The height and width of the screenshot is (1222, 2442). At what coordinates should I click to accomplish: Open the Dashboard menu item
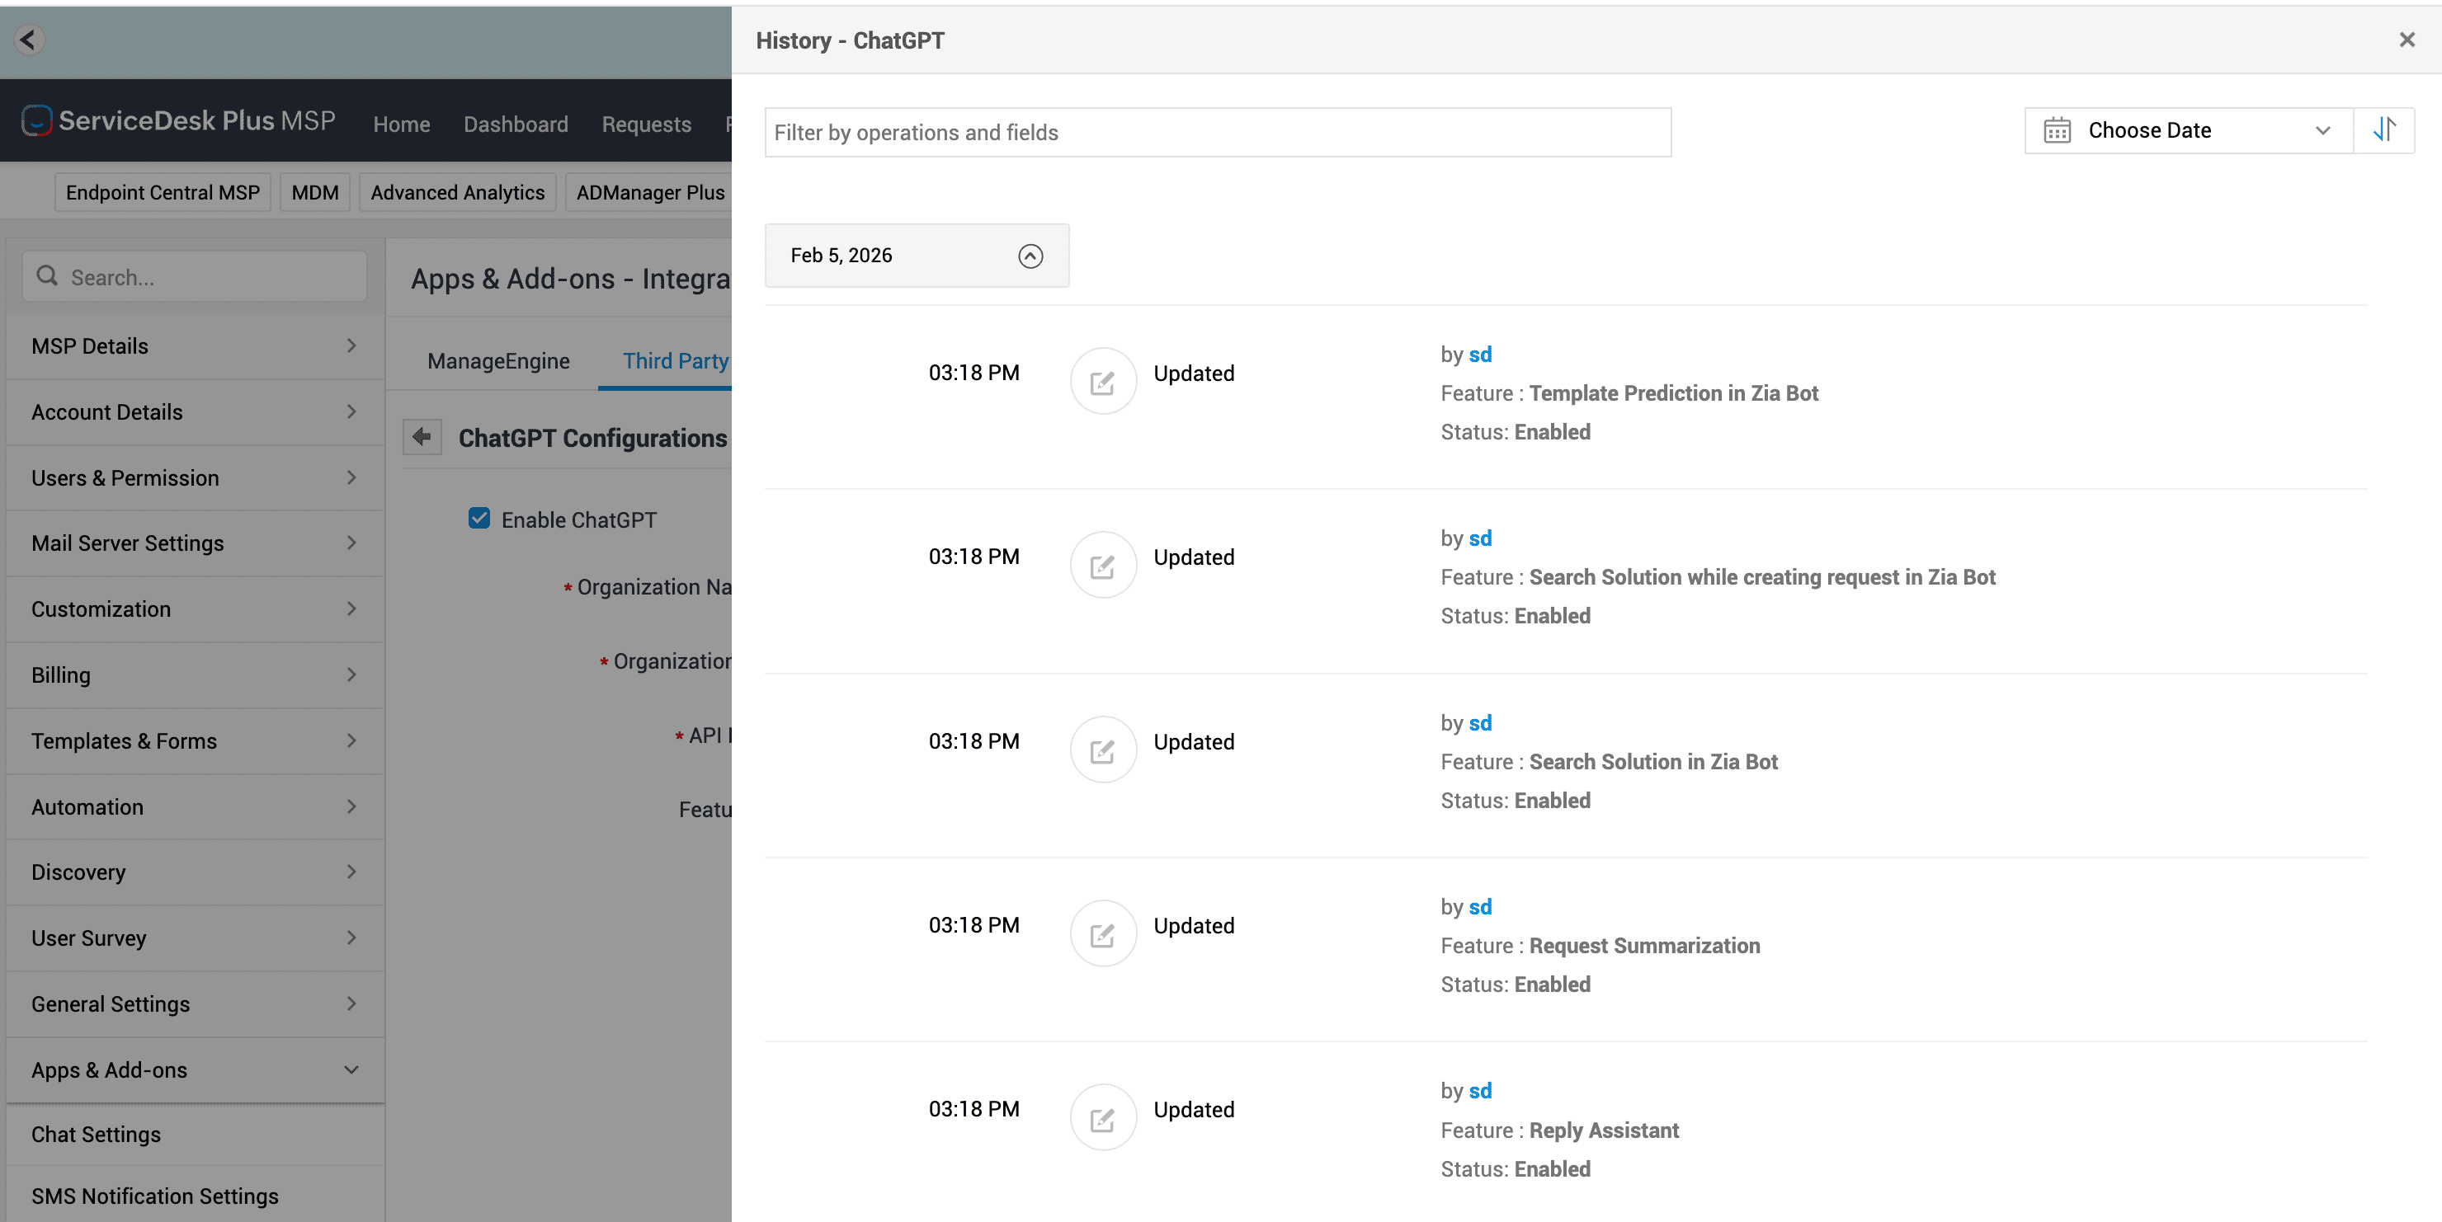coord(516,124)
